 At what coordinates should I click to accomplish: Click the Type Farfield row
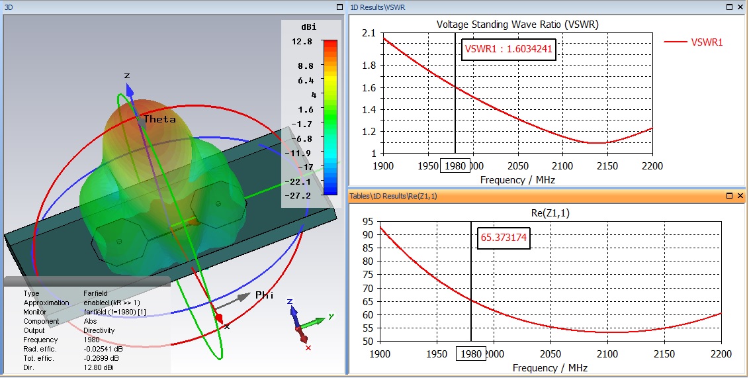(x=66, y=293)
